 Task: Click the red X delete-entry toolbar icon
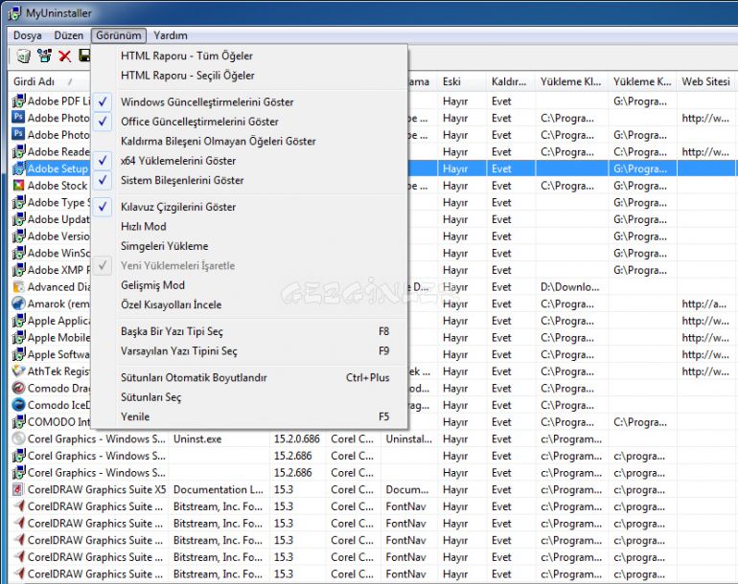(65, 56)
